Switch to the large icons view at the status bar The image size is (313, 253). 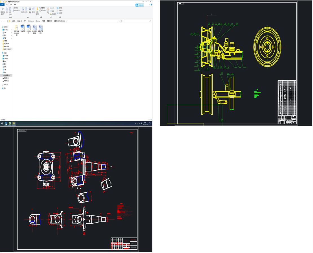coord(151,120)
